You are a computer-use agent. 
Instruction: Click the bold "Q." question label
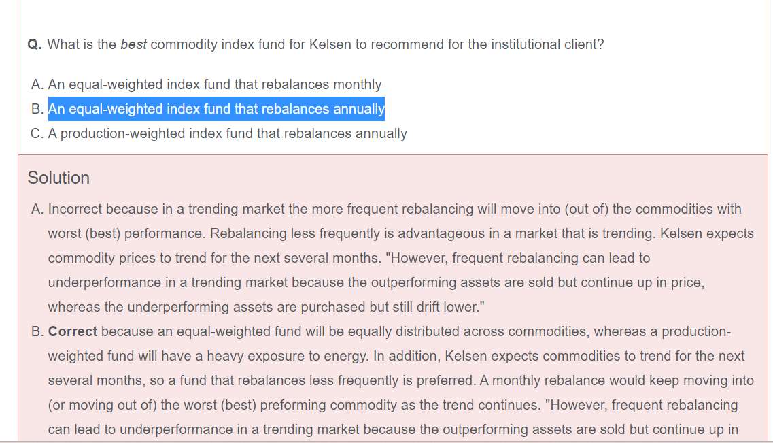pos(35,45)
